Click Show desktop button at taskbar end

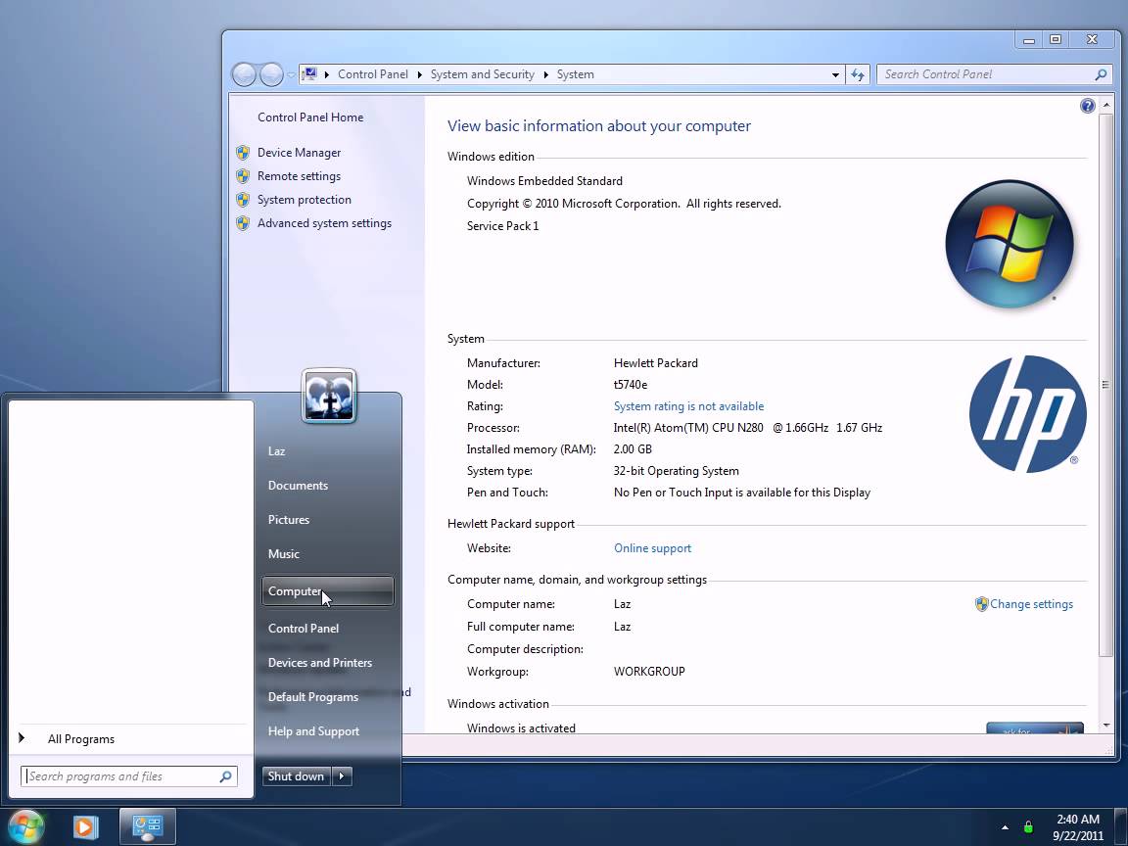pos(1121,827)
